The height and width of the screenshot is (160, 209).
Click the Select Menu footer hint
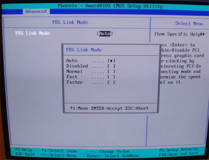(59, 155)
